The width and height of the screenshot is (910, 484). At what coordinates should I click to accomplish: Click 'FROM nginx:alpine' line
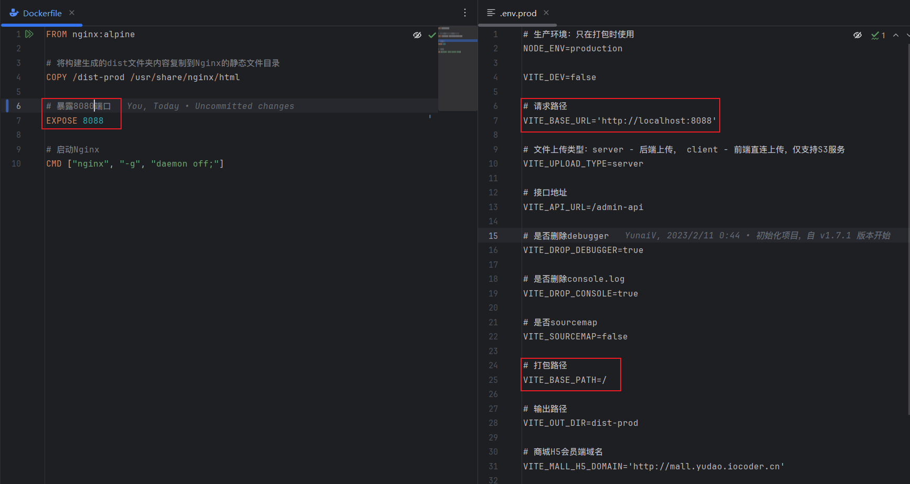coord(90,34)
